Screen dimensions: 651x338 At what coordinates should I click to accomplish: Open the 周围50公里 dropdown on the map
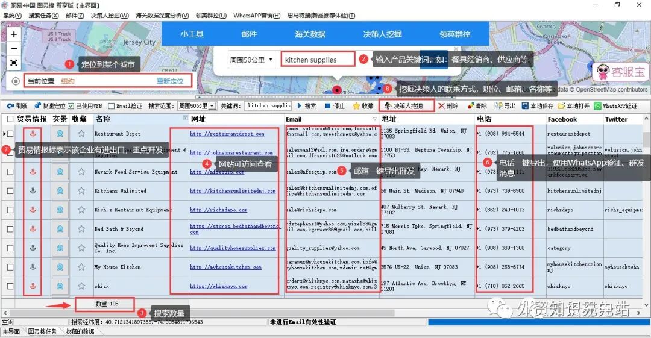coord(251,60)
